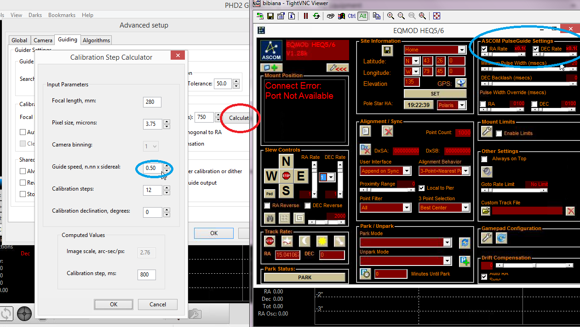Open latitude N hemisphere dropdown
Screen dimensions: 580x327
[416, 61]
